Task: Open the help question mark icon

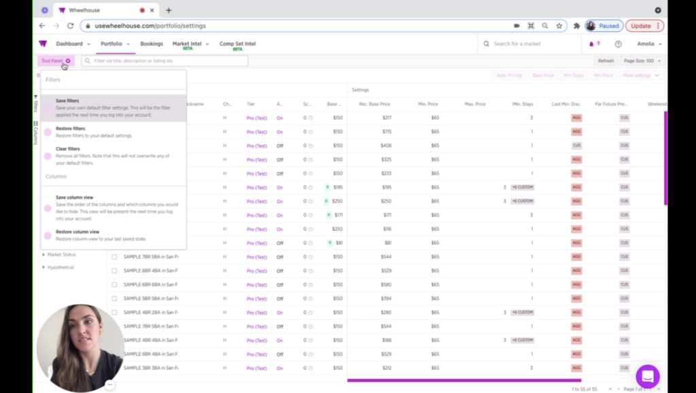Action: 619,44
